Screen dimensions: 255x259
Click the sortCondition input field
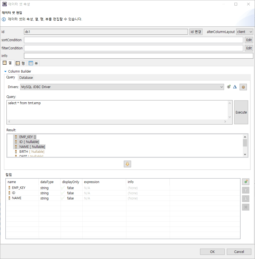(134, 40)
